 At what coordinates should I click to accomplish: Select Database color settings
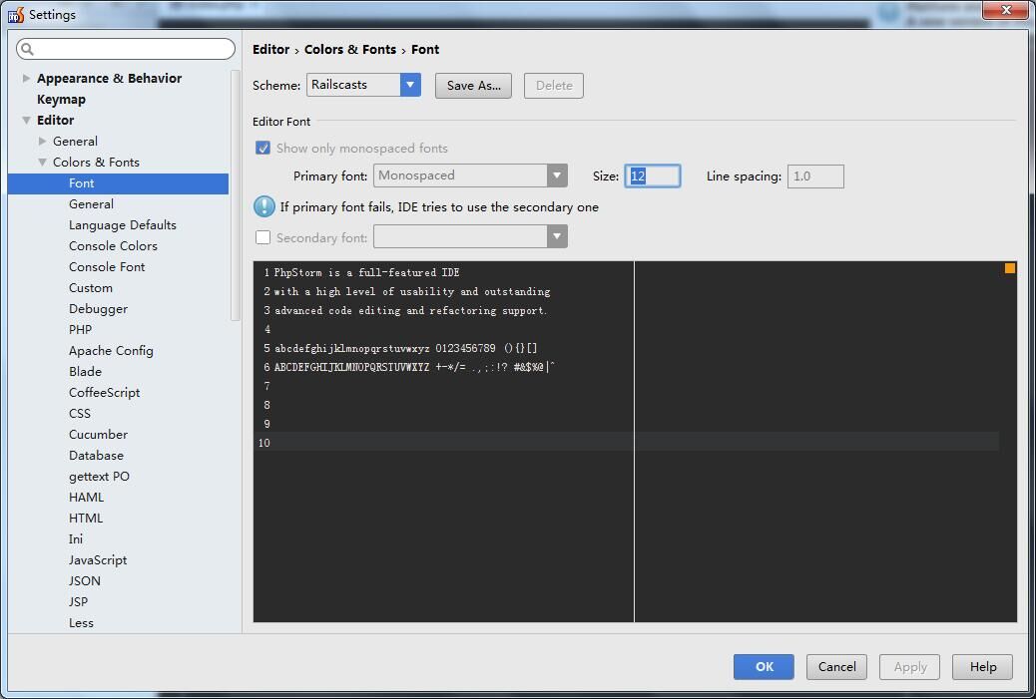tap(96, 456)
